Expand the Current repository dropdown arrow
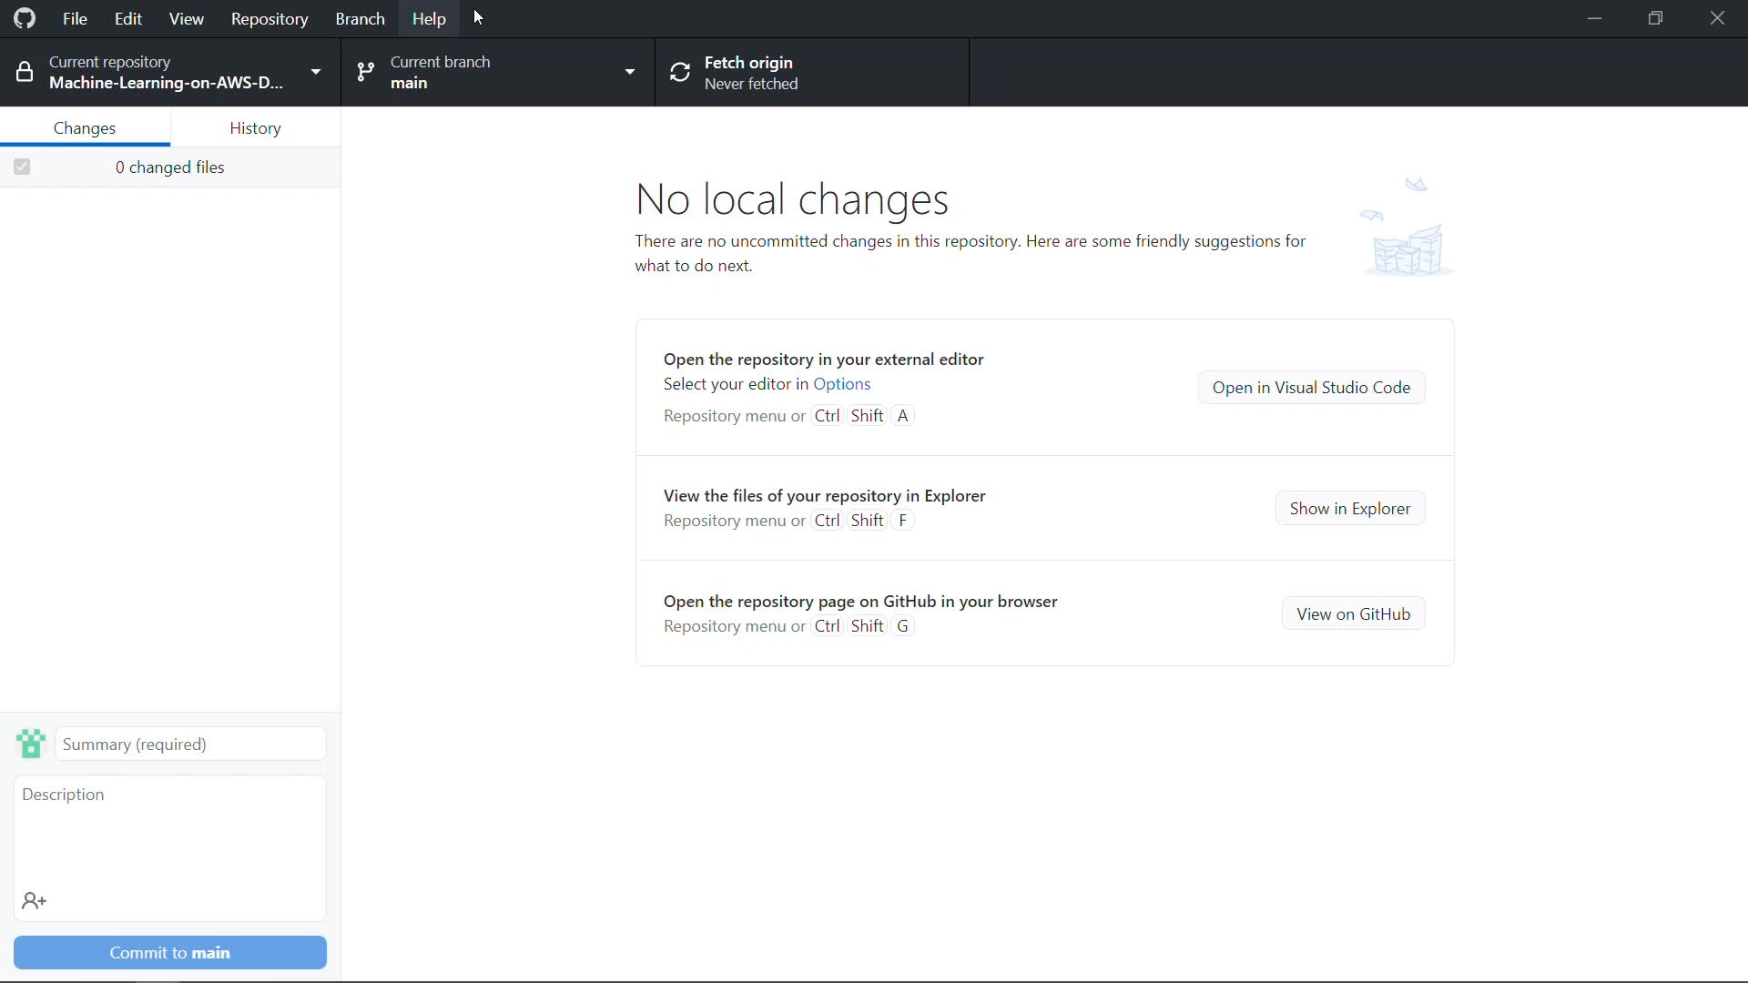1748x983 pixels. point(316,72)
